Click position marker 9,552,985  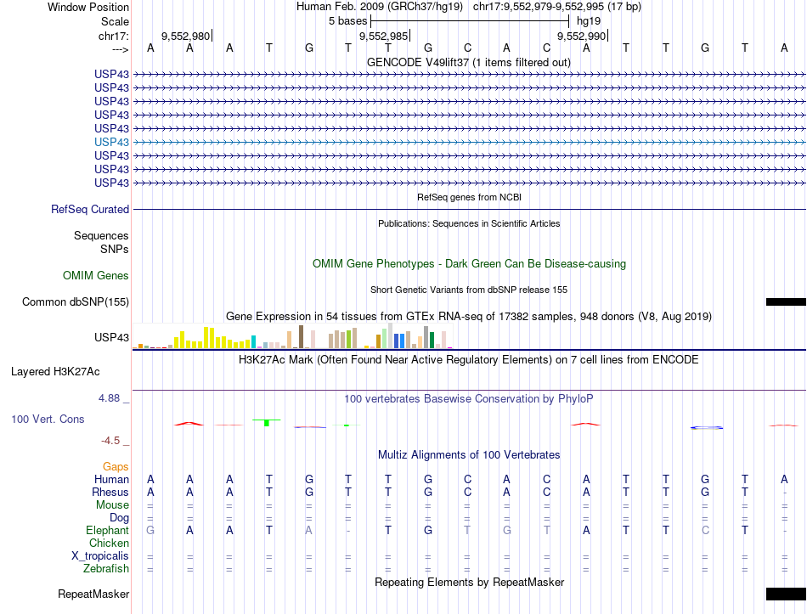(384, 36)
